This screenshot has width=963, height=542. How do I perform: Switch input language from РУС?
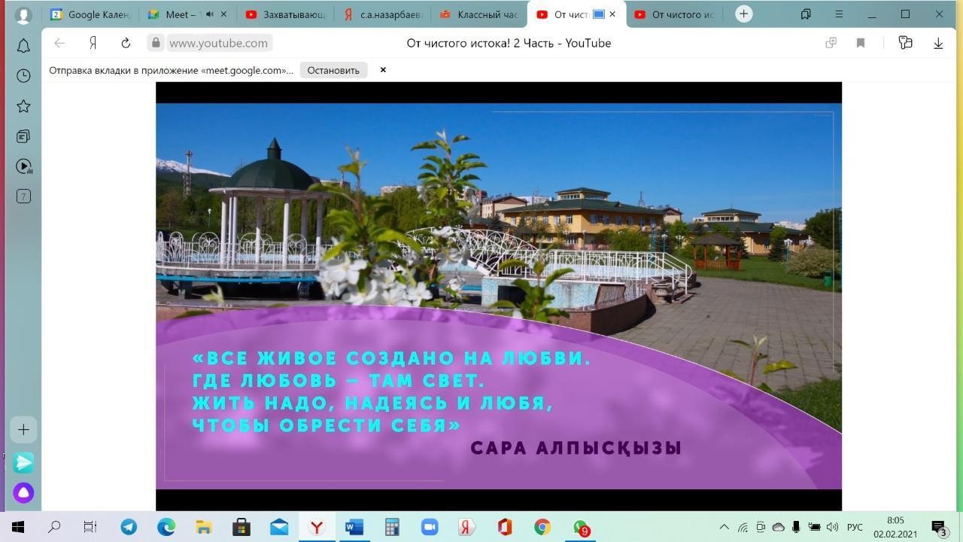coord(855,527)
